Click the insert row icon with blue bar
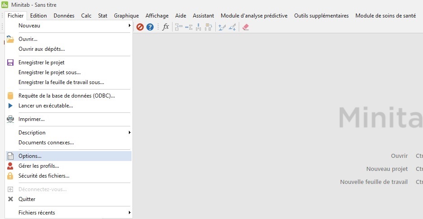 point(189,27)
